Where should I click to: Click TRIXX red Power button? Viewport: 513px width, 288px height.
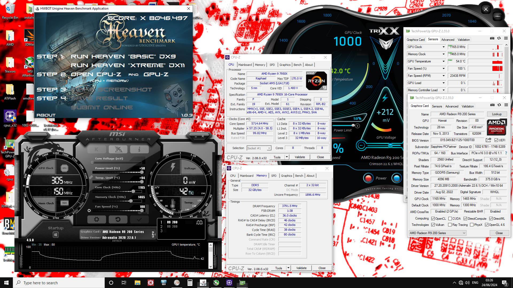point(368,178)
